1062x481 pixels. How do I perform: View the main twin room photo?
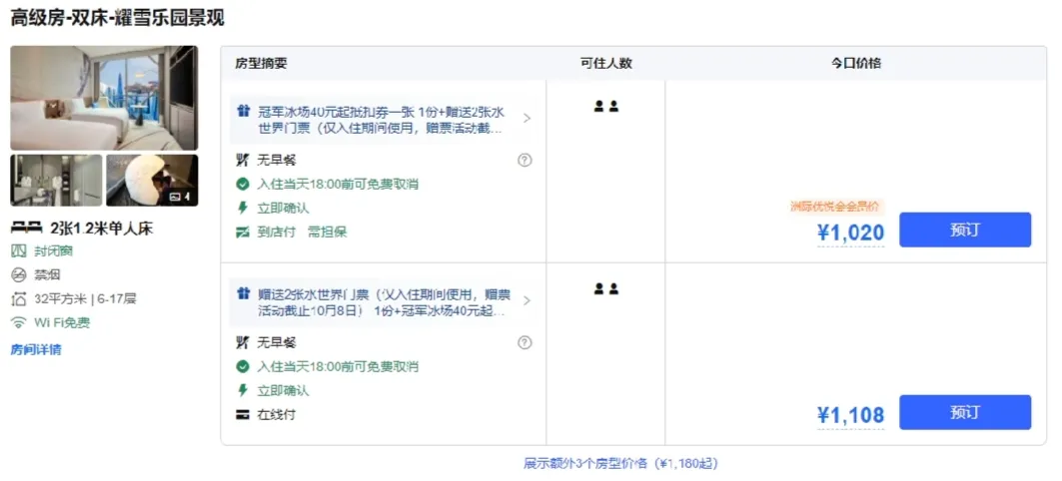pos(104,97)
